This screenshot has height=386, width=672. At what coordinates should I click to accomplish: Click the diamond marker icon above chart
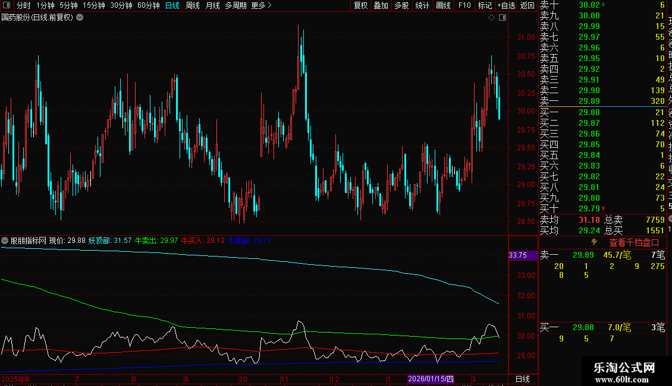pyautogui.click(x=491, y=17)
